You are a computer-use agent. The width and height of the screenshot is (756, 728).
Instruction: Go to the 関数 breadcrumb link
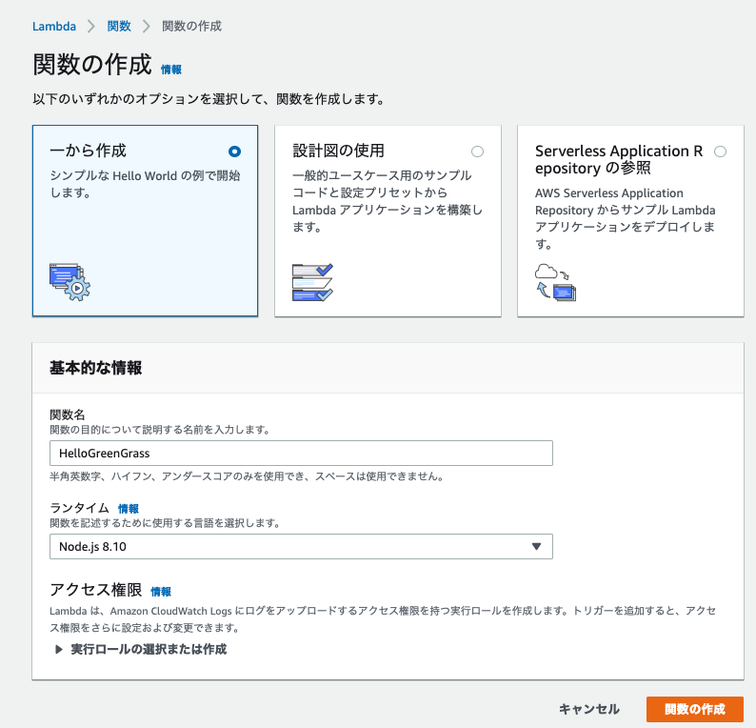119,26
